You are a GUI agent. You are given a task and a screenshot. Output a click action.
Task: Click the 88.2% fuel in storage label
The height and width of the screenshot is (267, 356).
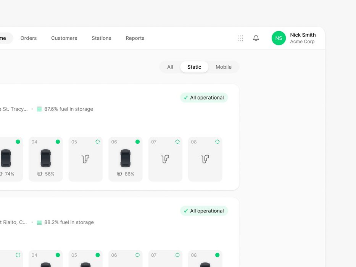pos(69,222)
